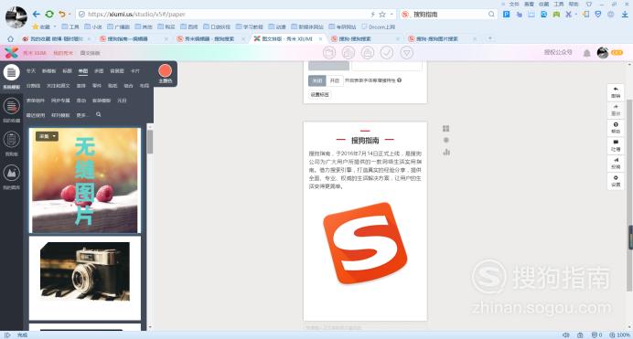Click the 关注和原文 category link

[x=59, y=86]
